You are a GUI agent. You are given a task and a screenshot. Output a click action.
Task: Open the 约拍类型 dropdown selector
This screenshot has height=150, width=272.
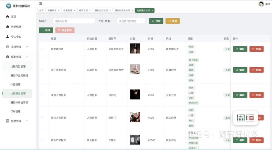131,21
